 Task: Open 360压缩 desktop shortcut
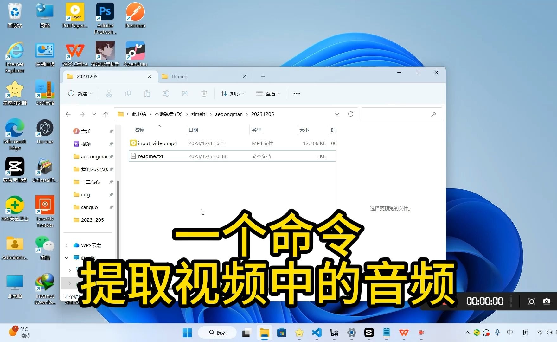[x=45, y=93]
